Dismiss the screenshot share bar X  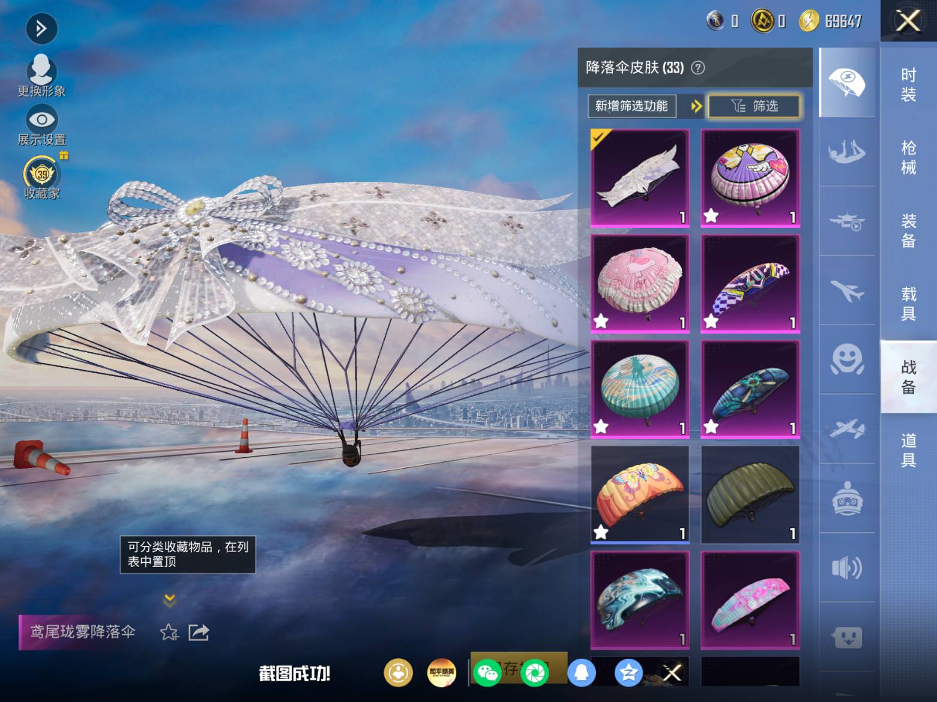672,673
